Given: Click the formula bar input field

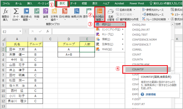Looking at the screenshot, I should click(x=73, y=31).
